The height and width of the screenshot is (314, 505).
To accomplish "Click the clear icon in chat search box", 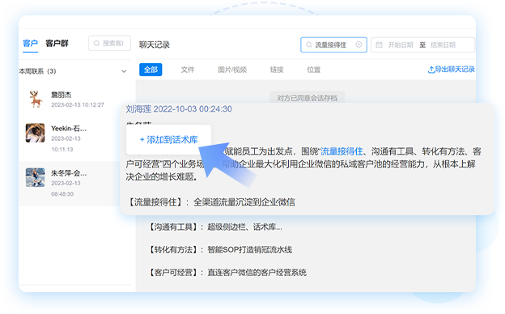I will (359, 45).
